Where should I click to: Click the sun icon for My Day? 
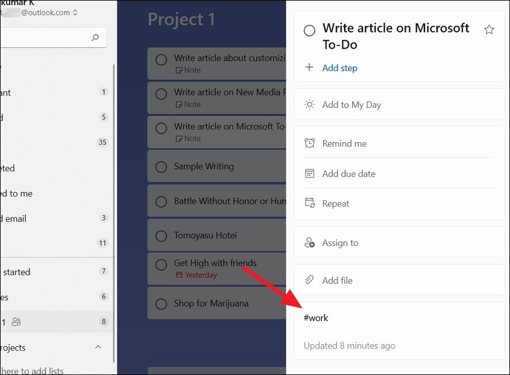click(310, 105)
